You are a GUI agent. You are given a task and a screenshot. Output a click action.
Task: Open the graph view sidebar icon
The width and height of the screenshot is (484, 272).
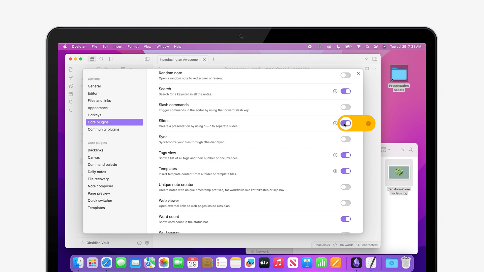pyautogui.click(x=71, y=77)
